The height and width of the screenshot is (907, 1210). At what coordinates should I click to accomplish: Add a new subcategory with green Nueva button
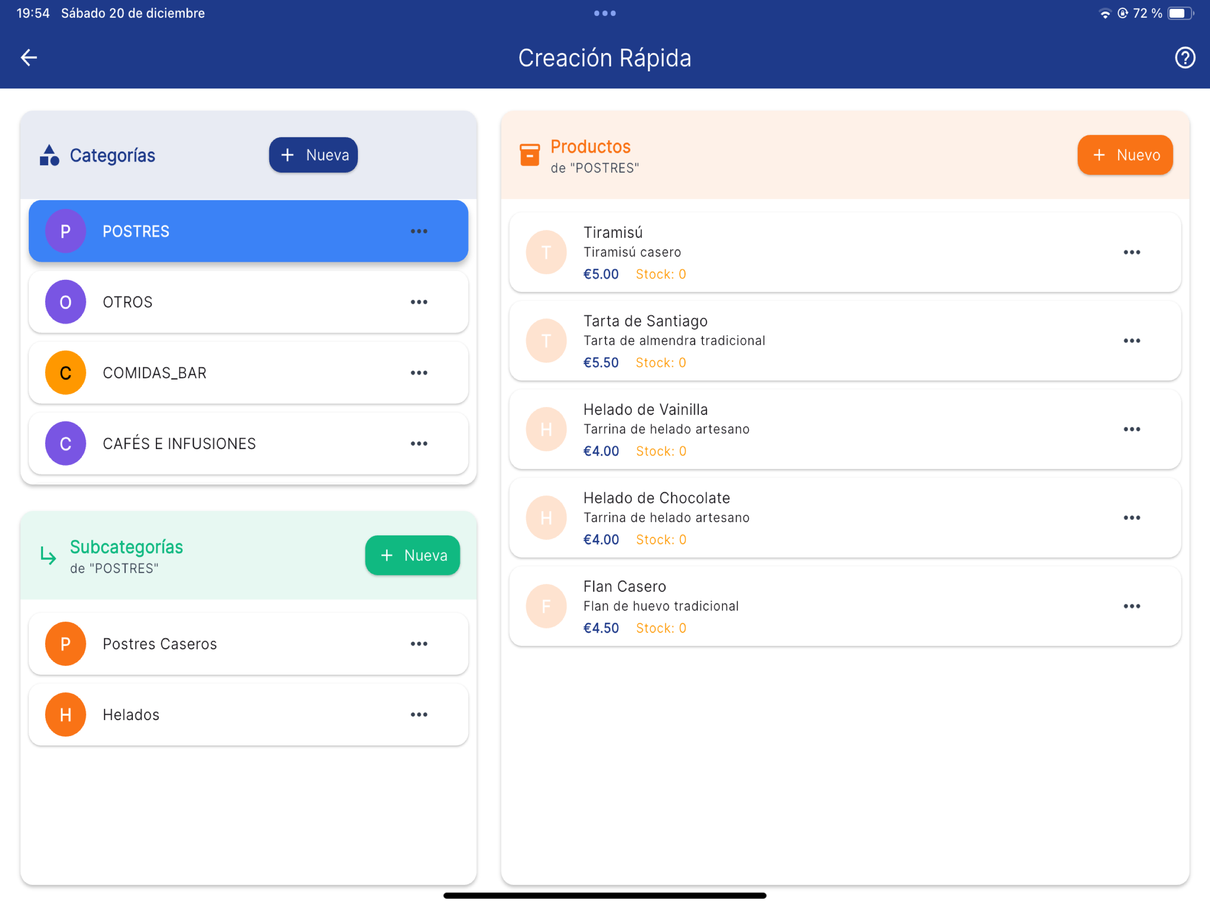[x=412, y=555]
